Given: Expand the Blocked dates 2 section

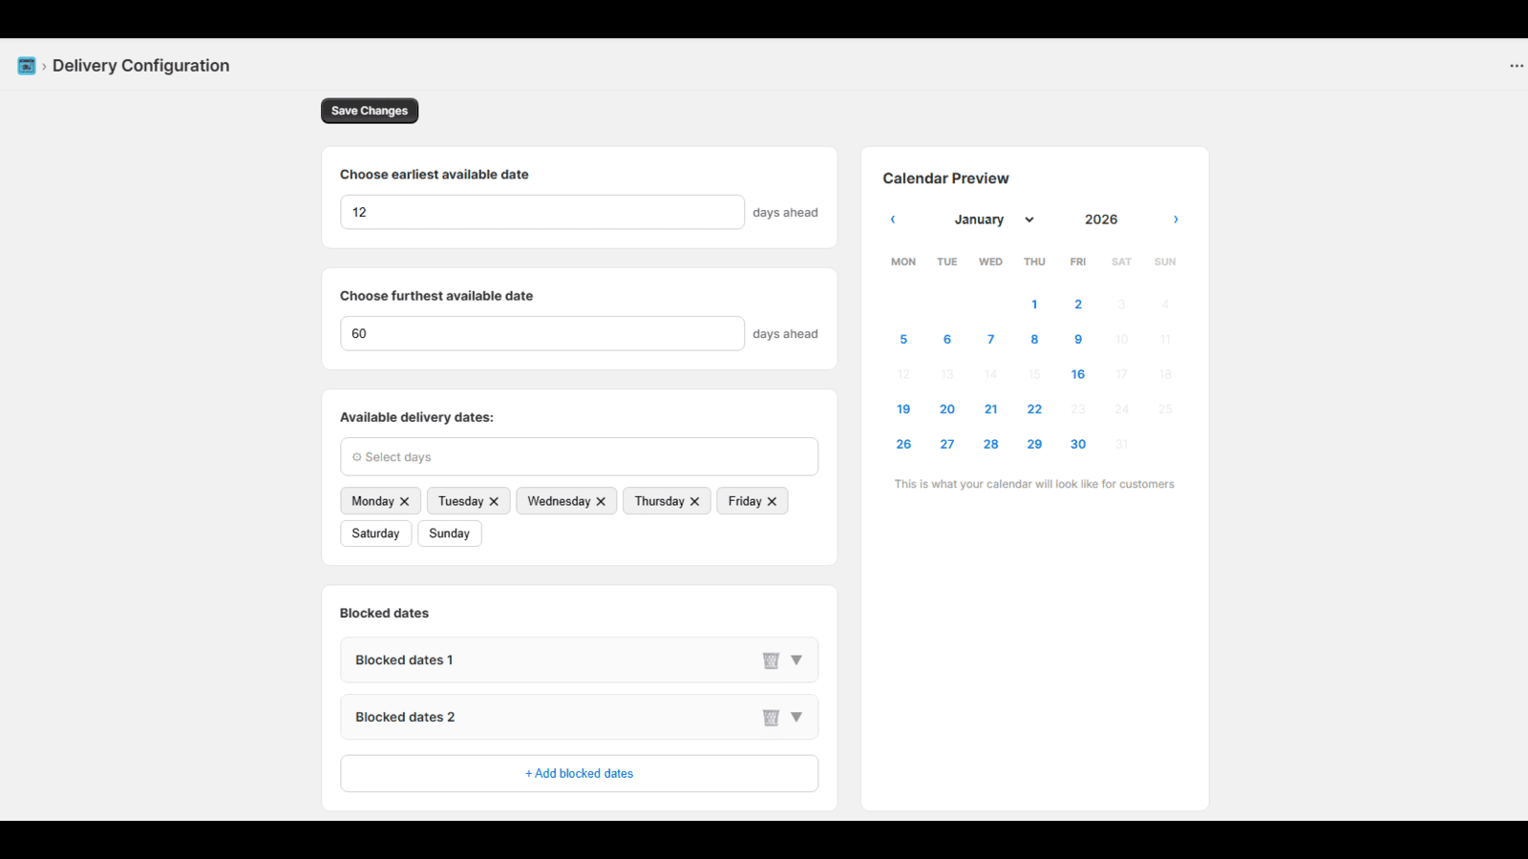Looking at the screenshot, I should (x=796, y=717).
